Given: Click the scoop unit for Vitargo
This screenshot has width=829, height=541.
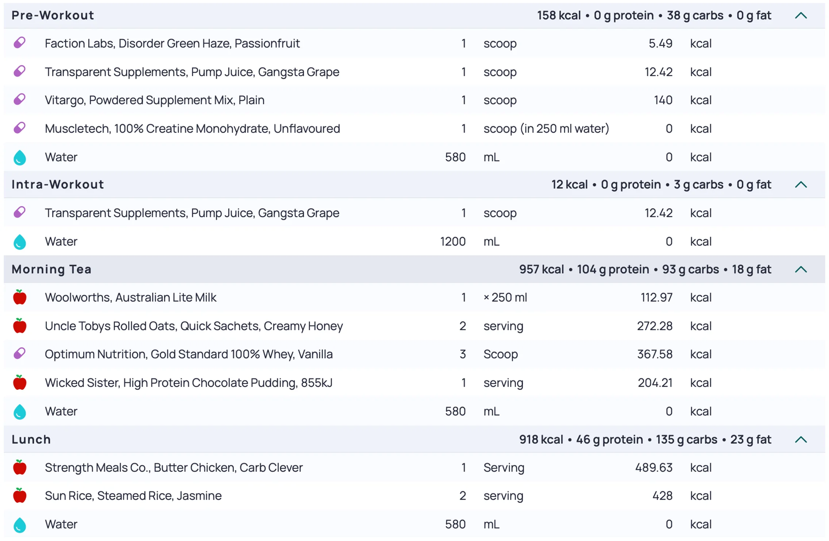Looking at the screenshot, I should (500, 100).
